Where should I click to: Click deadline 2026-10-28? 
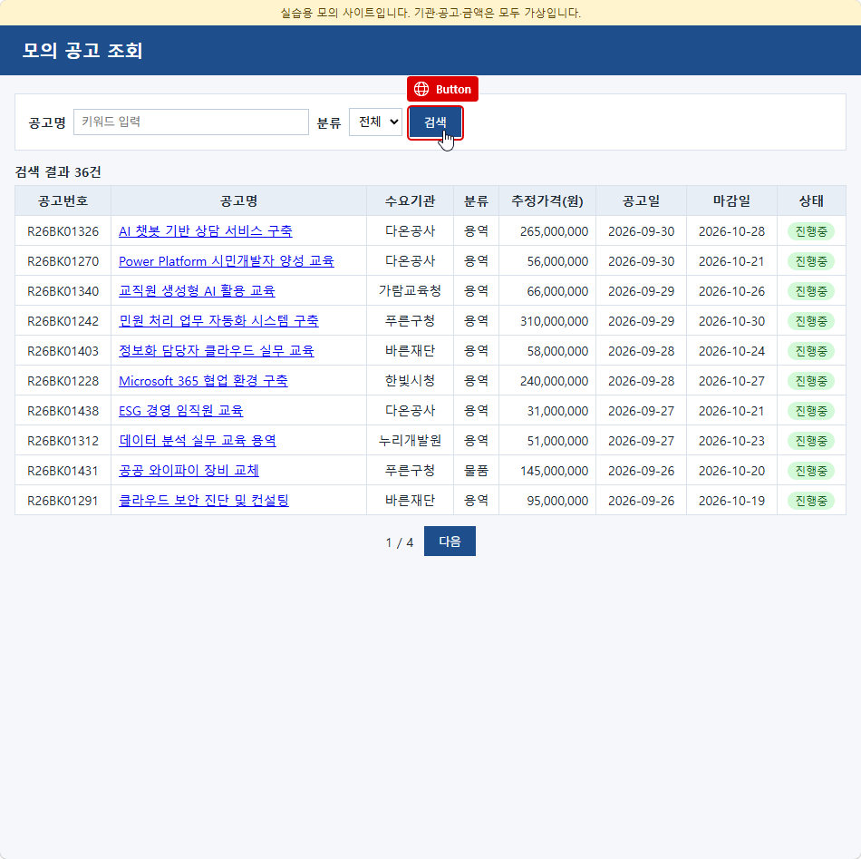tap(732, 231)
